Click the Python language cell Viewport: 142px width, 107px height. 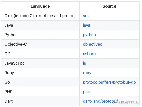[x=40, y=35]
